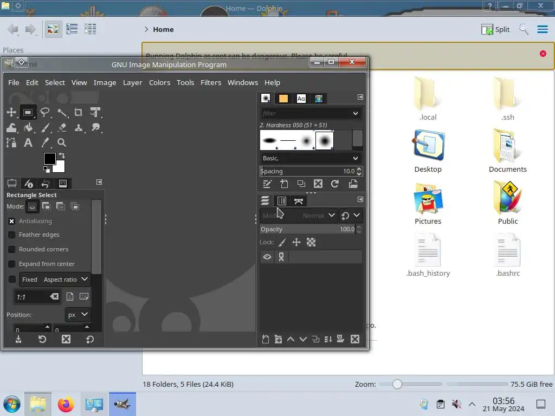Screen dimensions: 555x416
Task: Toggle the Antialiasing checkbox
Action: coord(12,221)
